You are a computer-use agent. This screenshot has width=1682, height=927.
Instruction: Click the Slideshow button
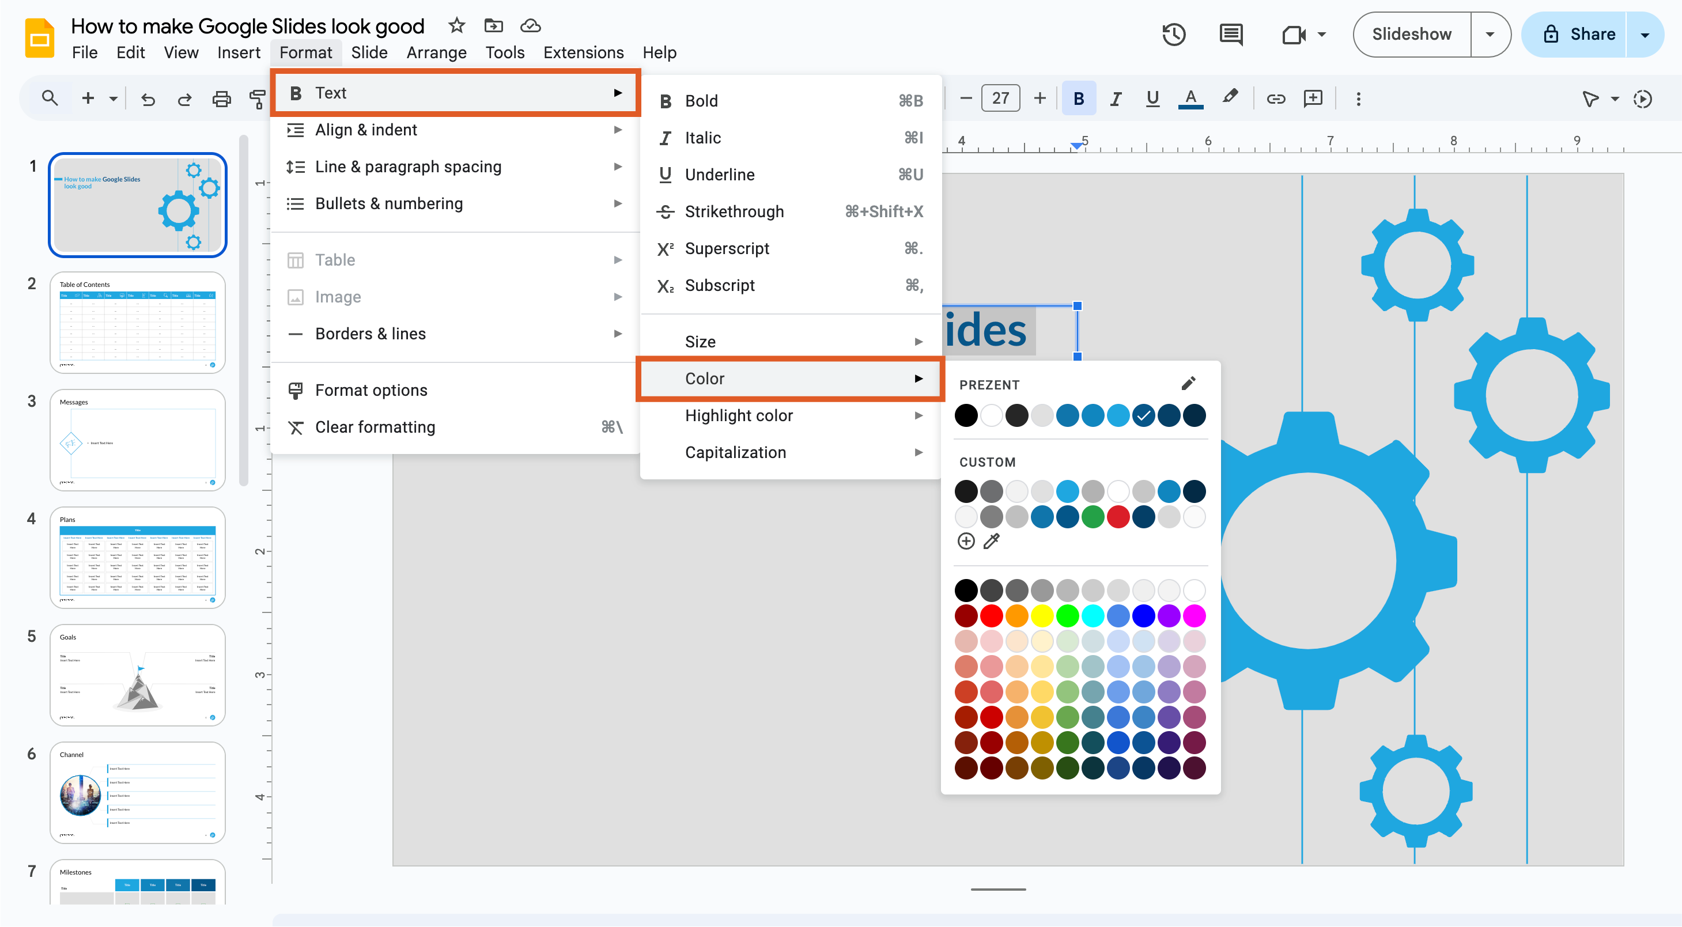(1412, 34)
